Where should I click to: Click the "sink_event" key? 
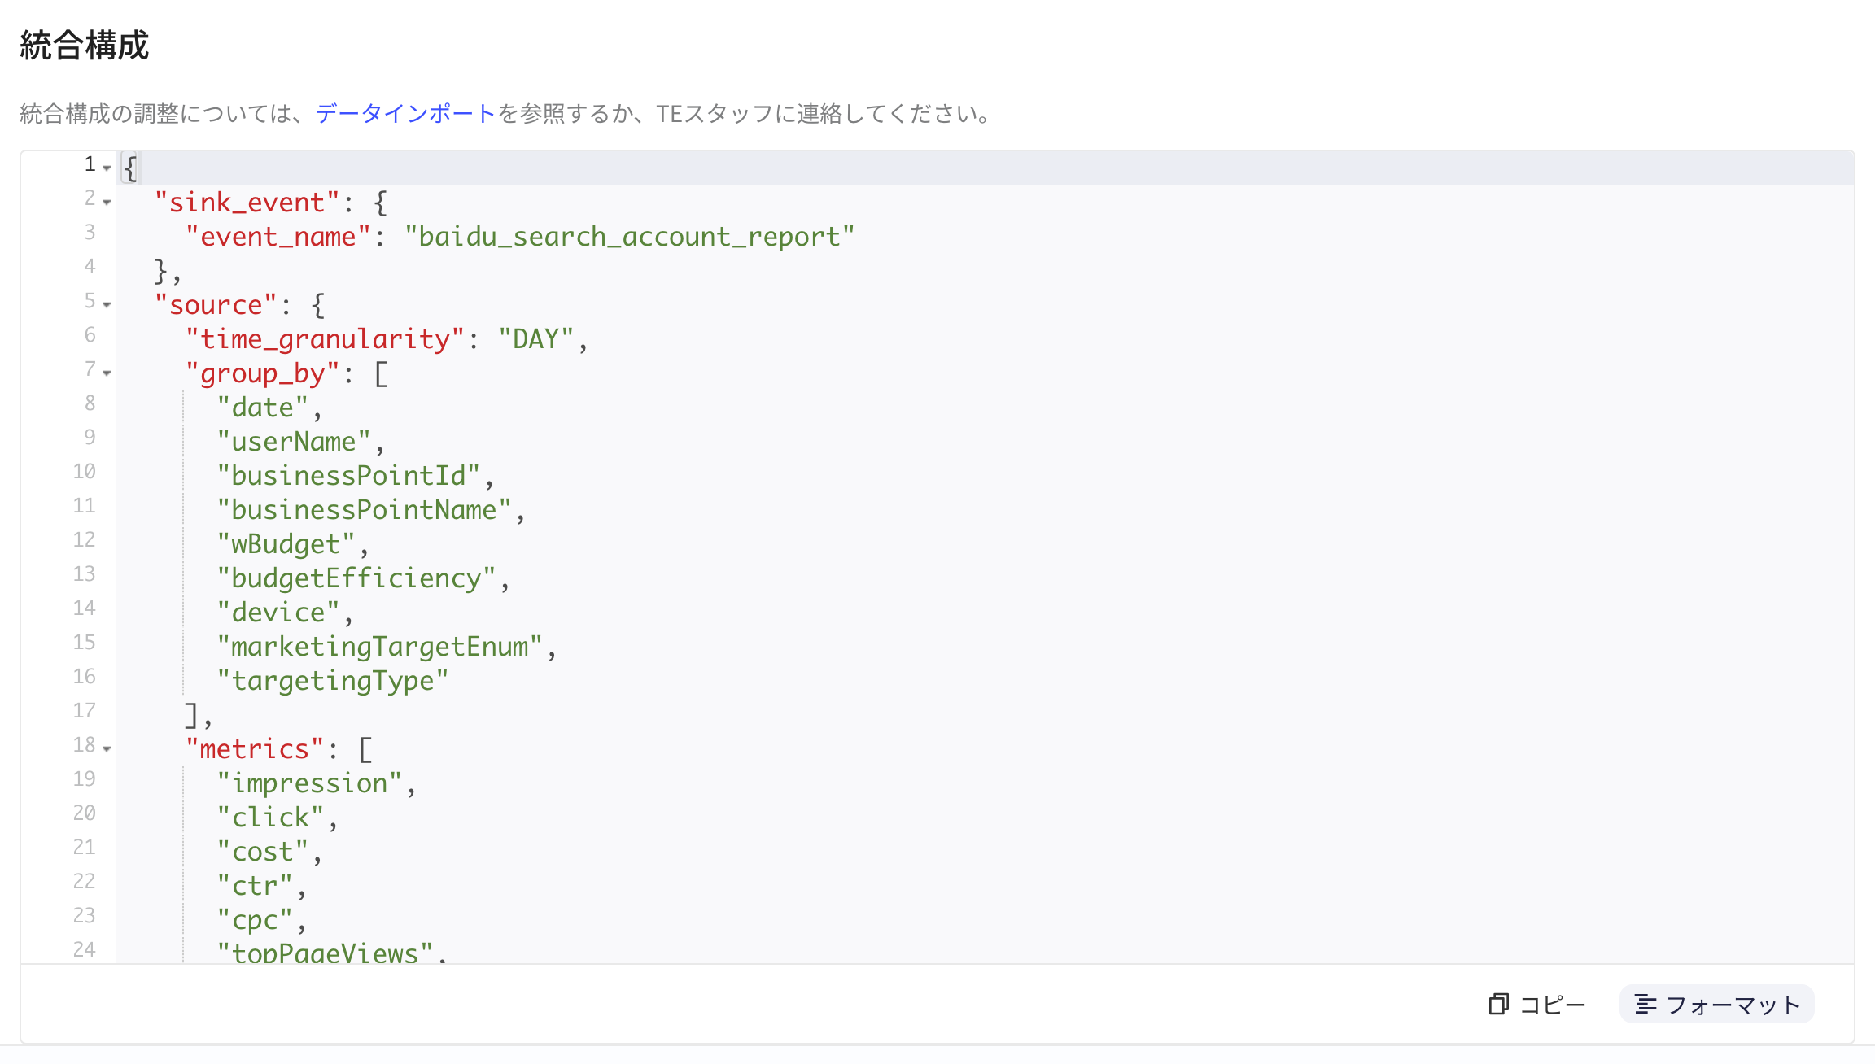pos(247,203)
